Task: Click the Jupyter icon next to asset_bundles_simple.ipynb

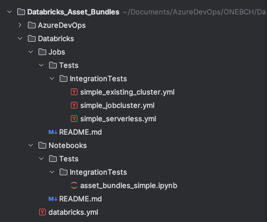Action: click(x=74, y=185)
